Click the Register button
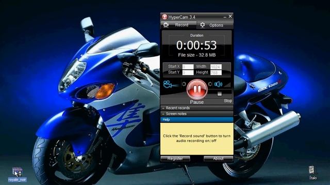 coord(175,159)
